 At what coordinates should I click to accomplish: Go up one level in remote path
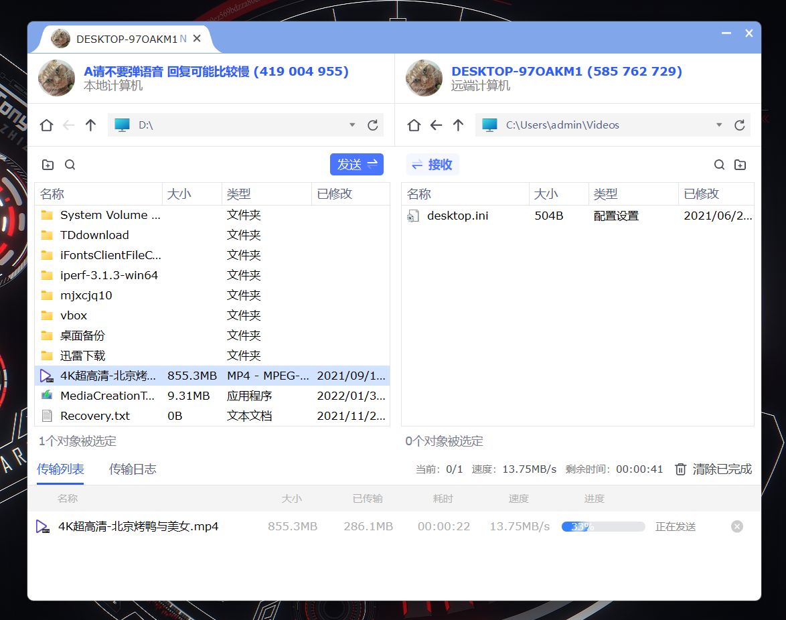coord(458,125)
